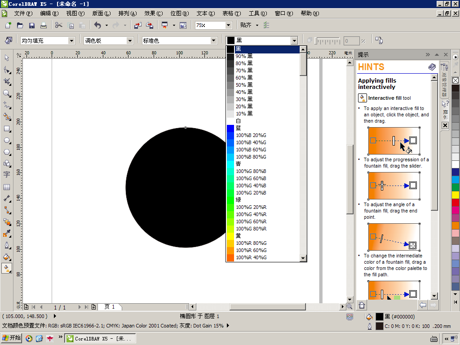Click the no-color X swatch in palette

click(x=456, y=80)
